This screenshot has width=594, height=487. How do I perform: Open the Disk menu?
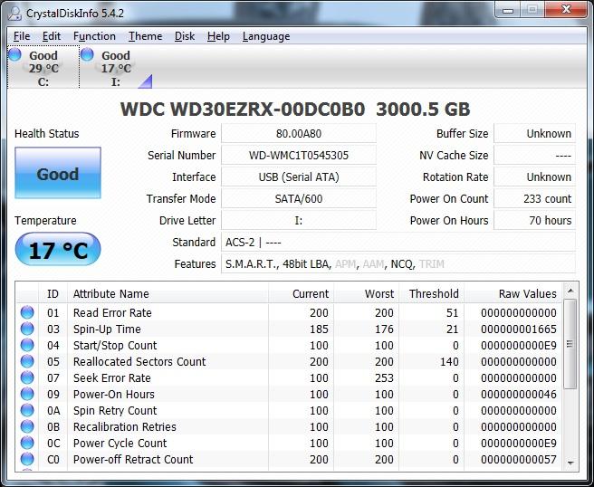[185, 36]
